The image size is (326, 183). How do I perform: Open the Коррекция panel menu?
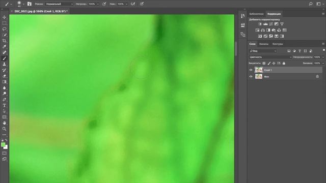coord(323,14)
